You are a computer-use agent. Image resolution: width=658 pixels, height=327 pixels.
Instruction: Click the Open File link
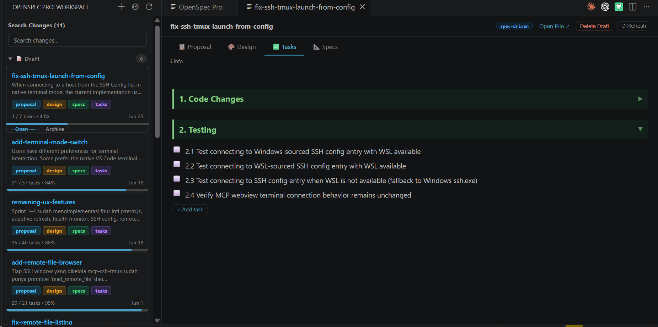[554, 26]
